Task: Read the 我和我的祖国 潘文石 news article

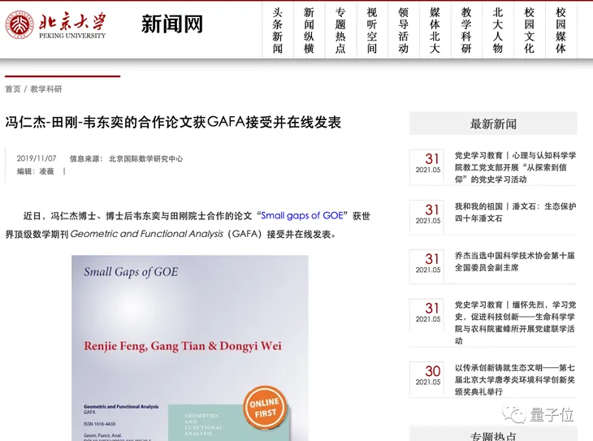Action: coord(515,213)
